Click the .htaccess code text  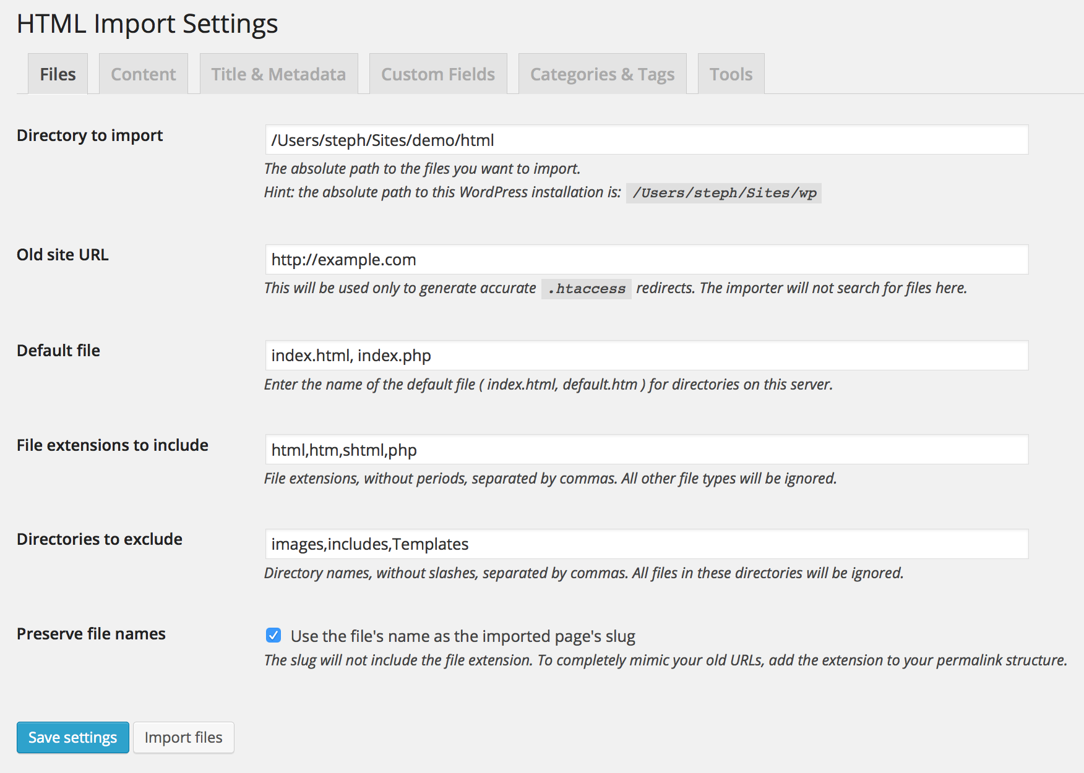coord(586,289)
